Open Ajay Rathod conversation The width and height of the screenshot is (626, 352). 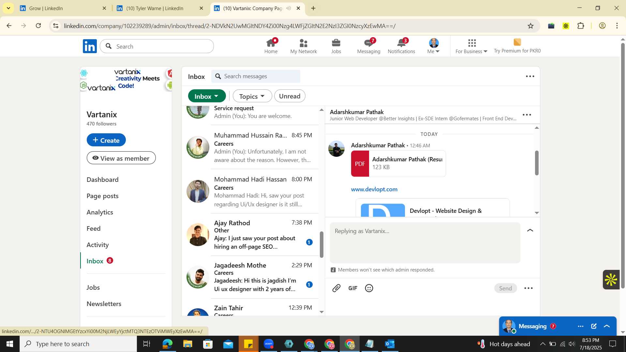(250, 235)
